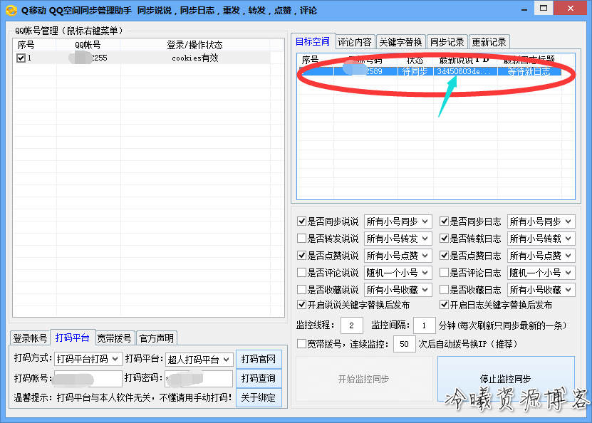This screenshot has width=592, height=423.
Task: Toggle the 是否转载日志 checkbox
Action: pos(444,239)
